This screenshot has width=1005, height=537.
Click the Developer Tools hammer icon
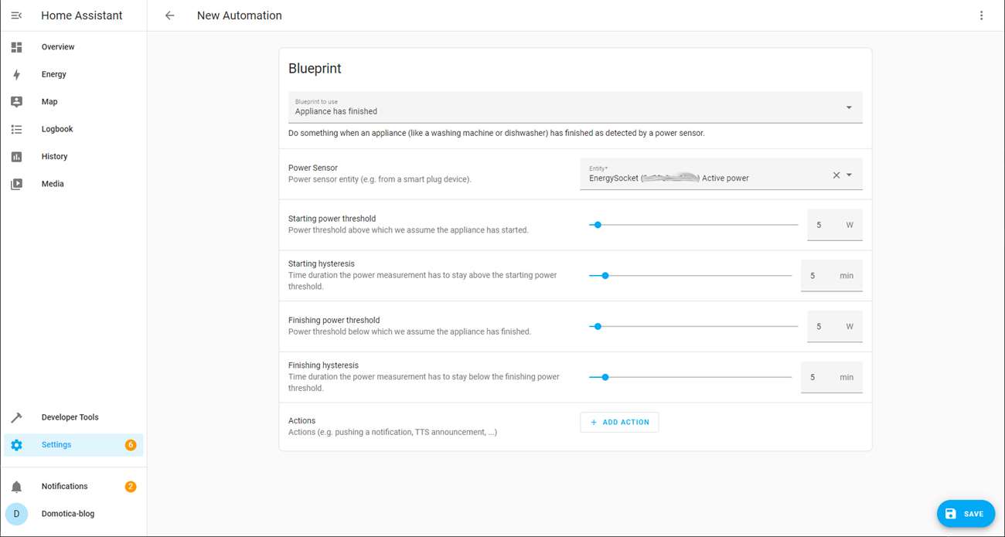[16, 417]
